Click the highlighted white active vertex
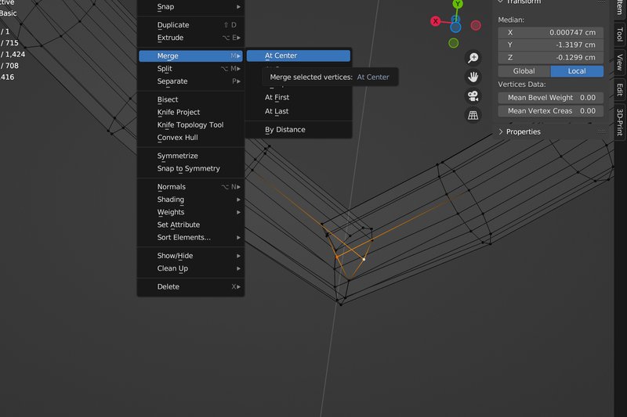The image size is (627, 417). (364, 260)
